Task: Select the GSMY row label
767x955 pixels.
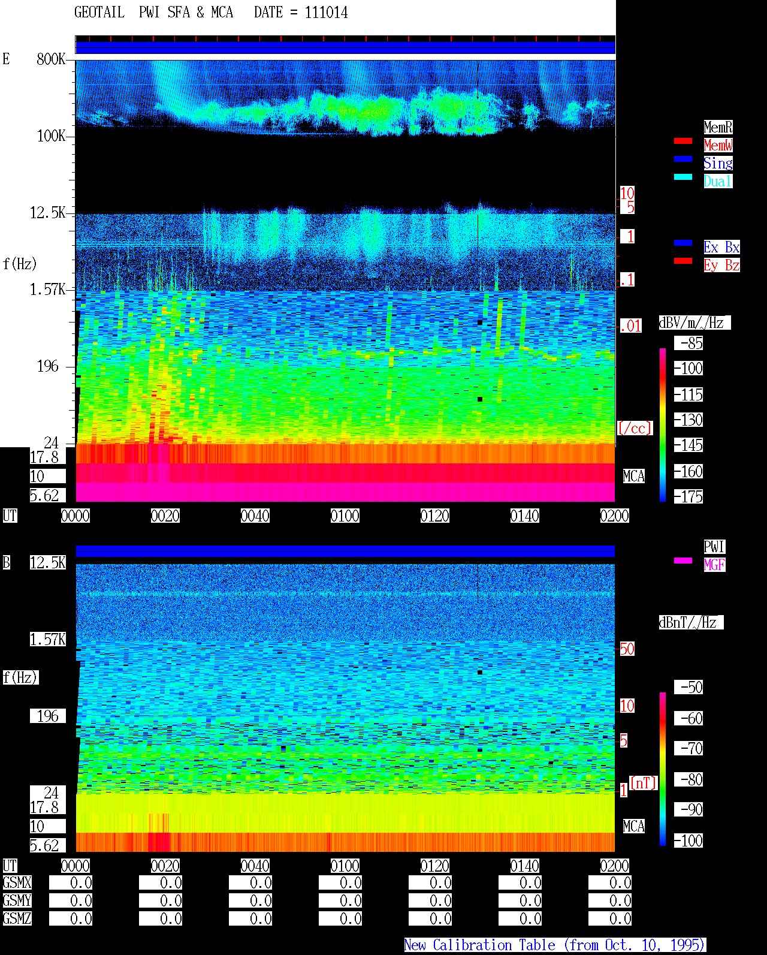Action: (x=17, y=901)
